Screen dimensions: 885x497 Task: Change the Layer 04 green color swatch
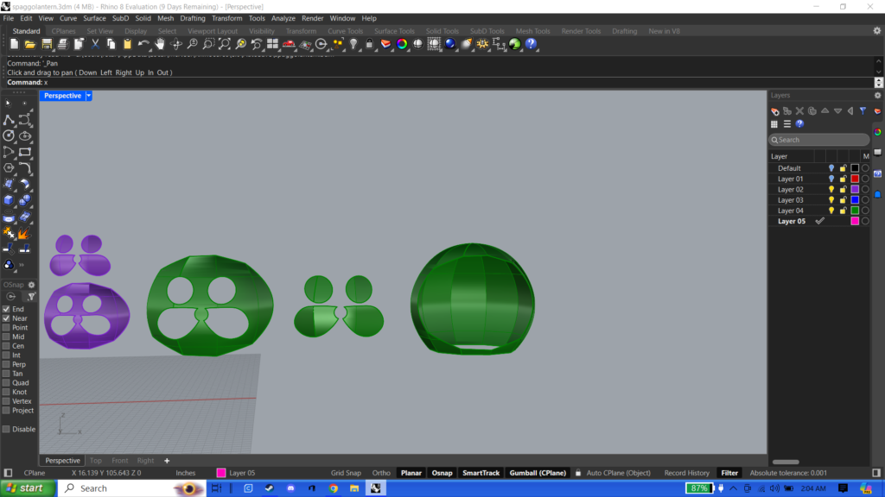[855, 211]
